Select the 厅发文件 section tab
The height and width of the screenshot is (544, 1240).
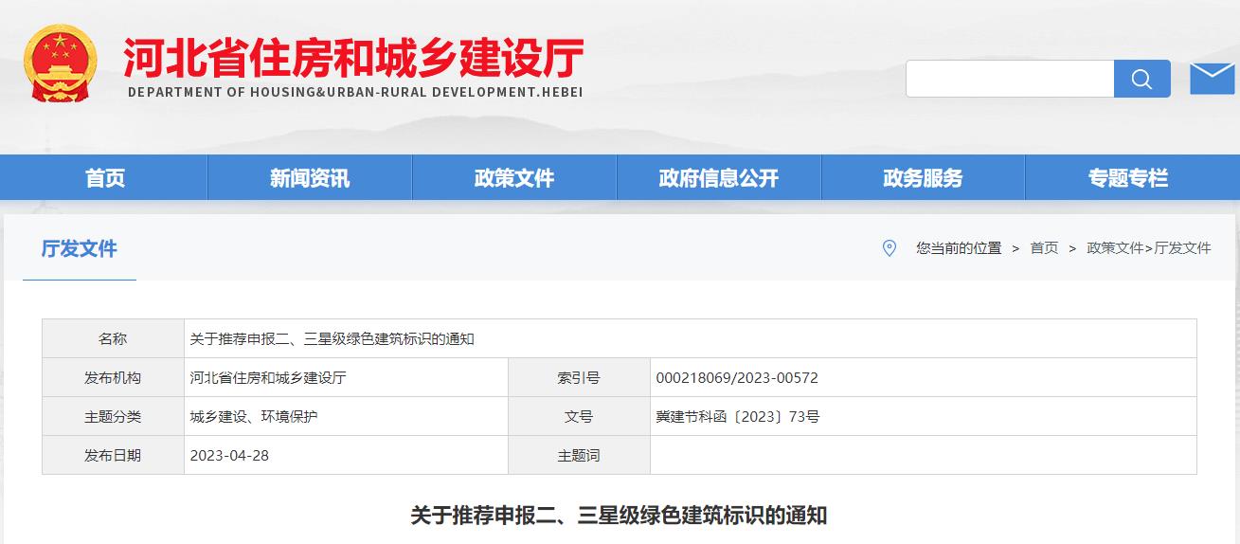coord(80,248)
